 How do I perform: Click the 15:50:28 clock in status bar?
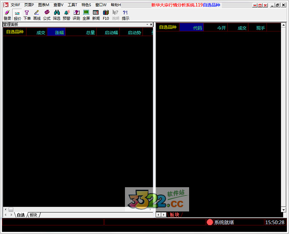coord(275,223)
